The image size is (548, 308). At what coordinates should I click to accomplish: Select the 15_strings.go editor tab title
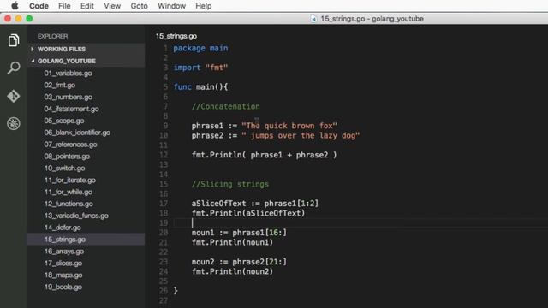click(x=176, y=36)
